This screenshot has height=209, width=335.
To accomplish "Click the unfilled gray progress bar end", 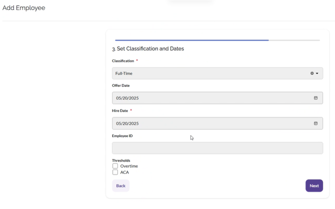I will (294, 40).
